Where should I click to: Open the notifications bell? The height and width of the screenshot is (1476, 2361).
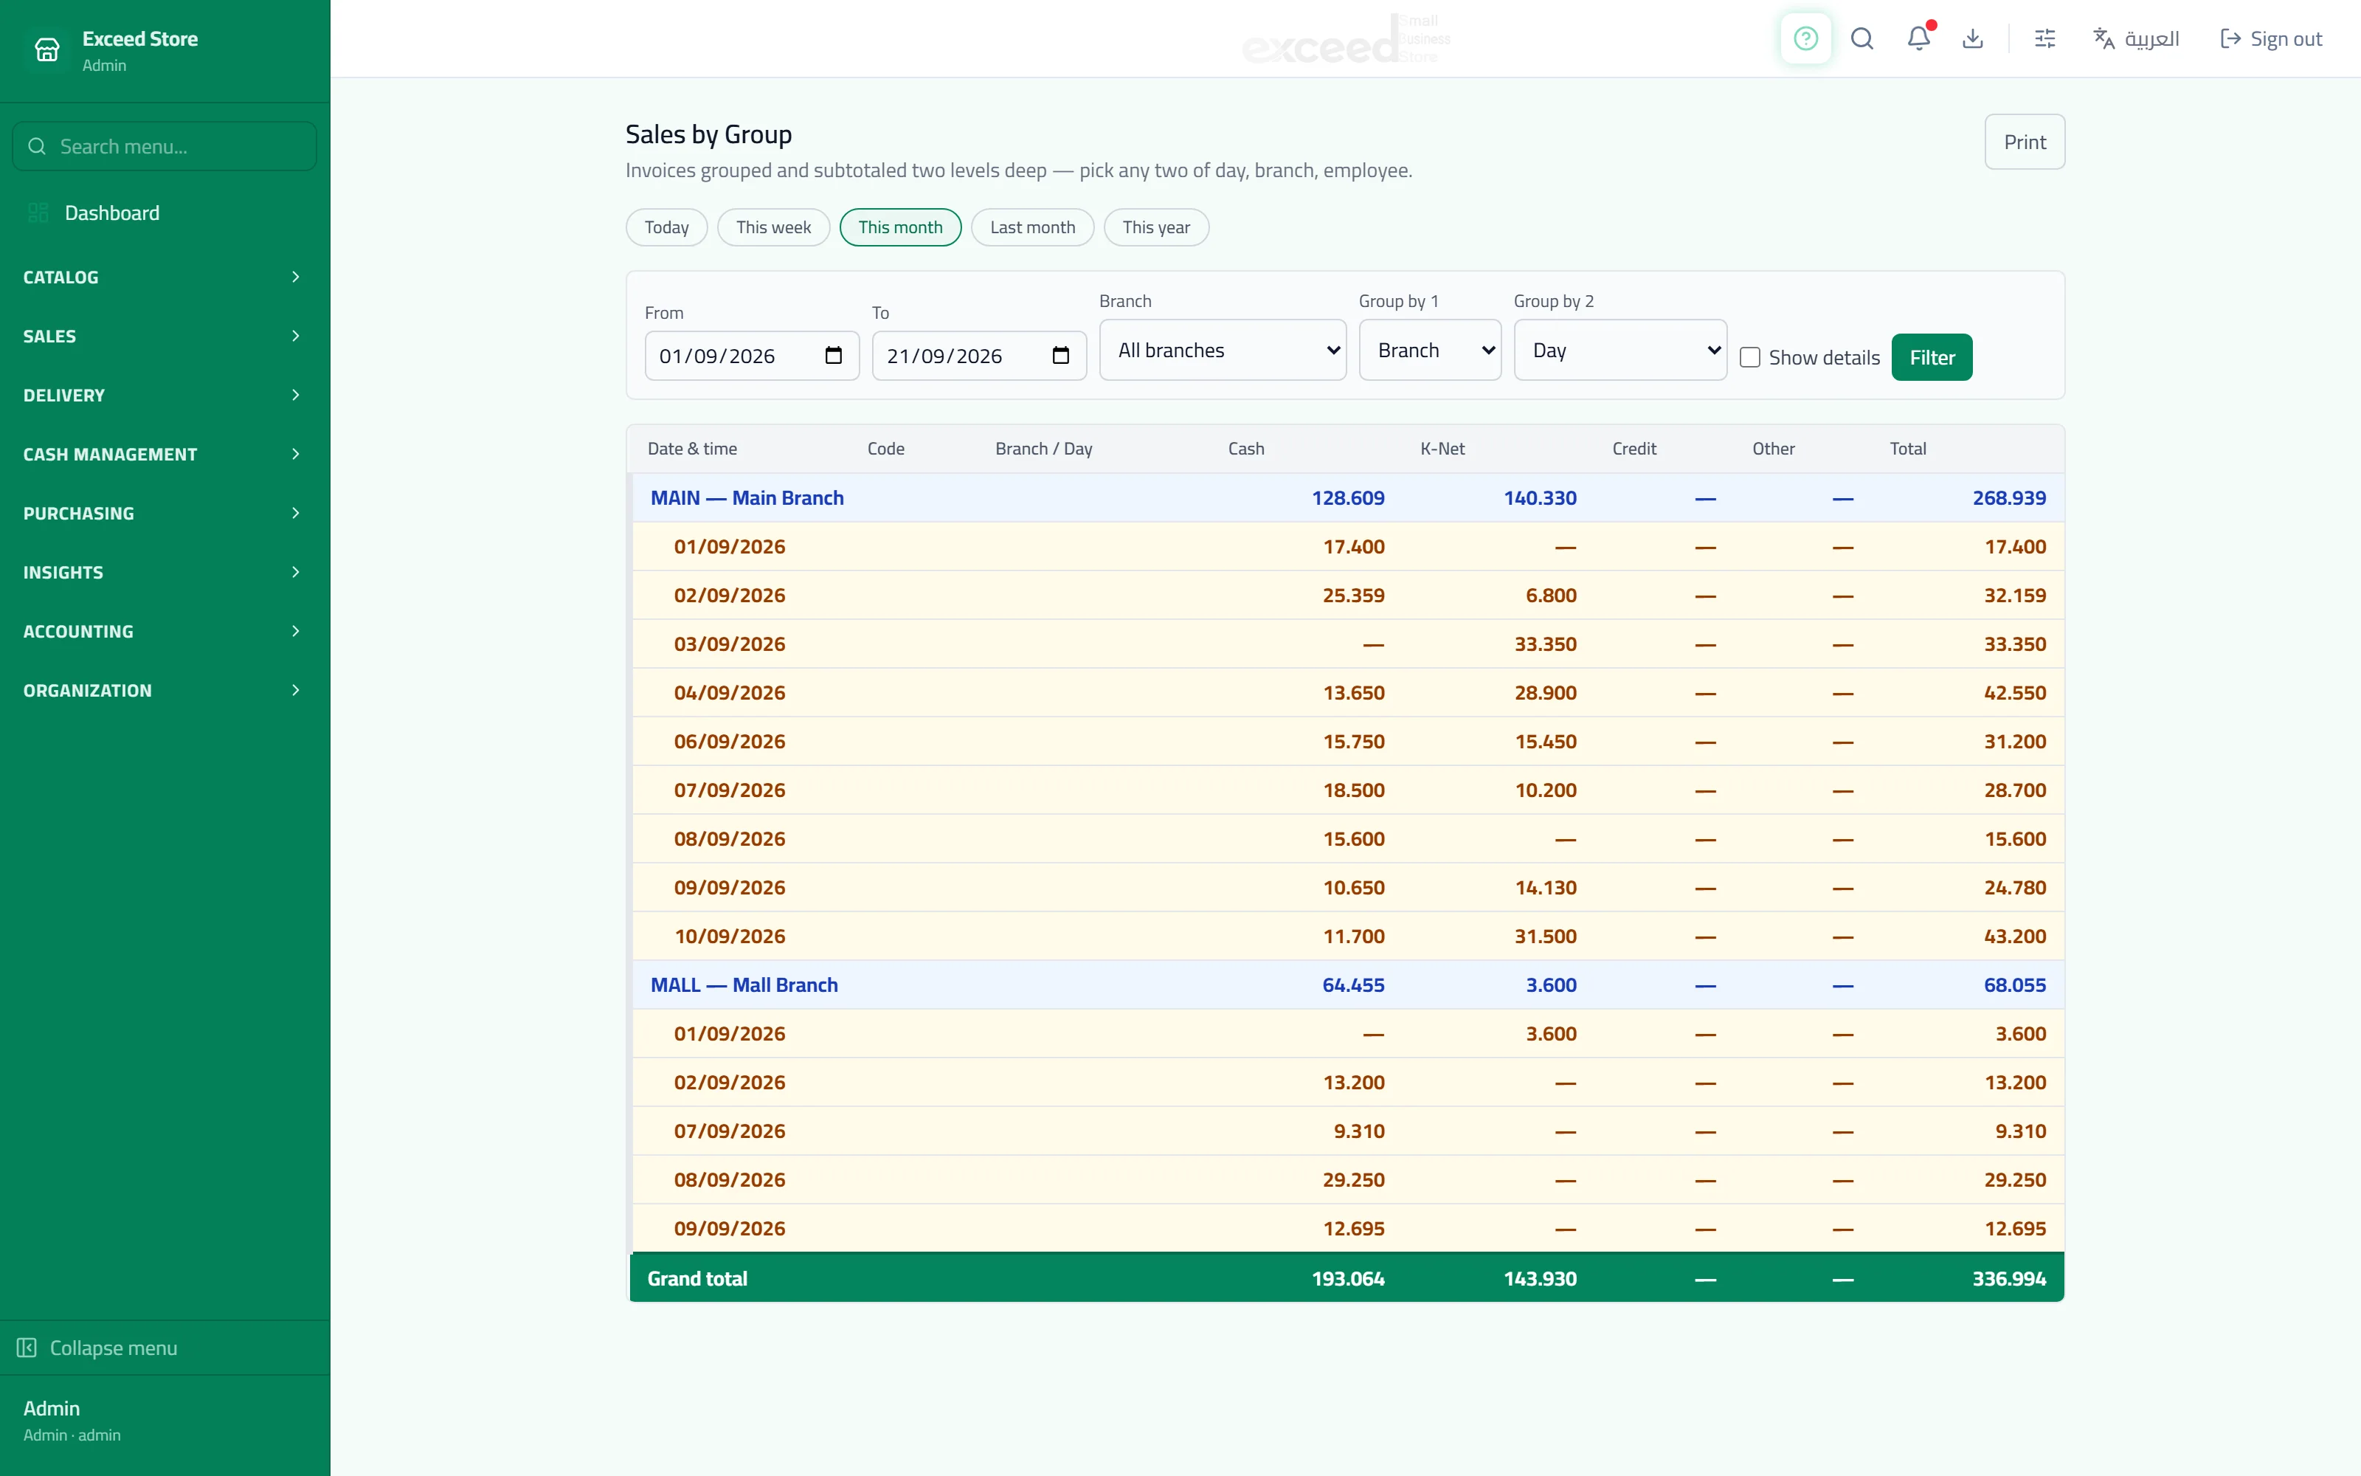[1918, 39]
